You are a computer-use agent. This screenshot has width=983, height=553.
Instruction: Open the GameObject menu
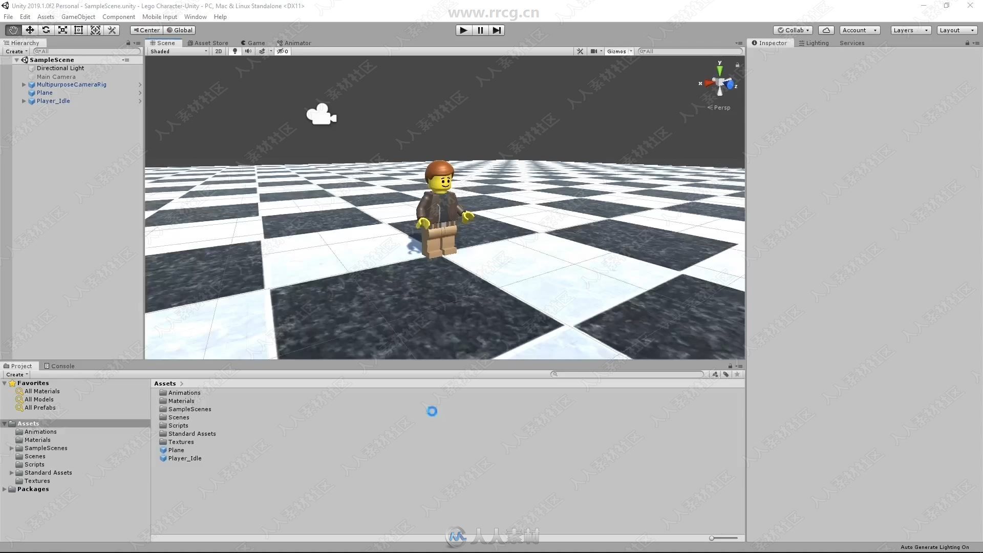click(78, 17)
